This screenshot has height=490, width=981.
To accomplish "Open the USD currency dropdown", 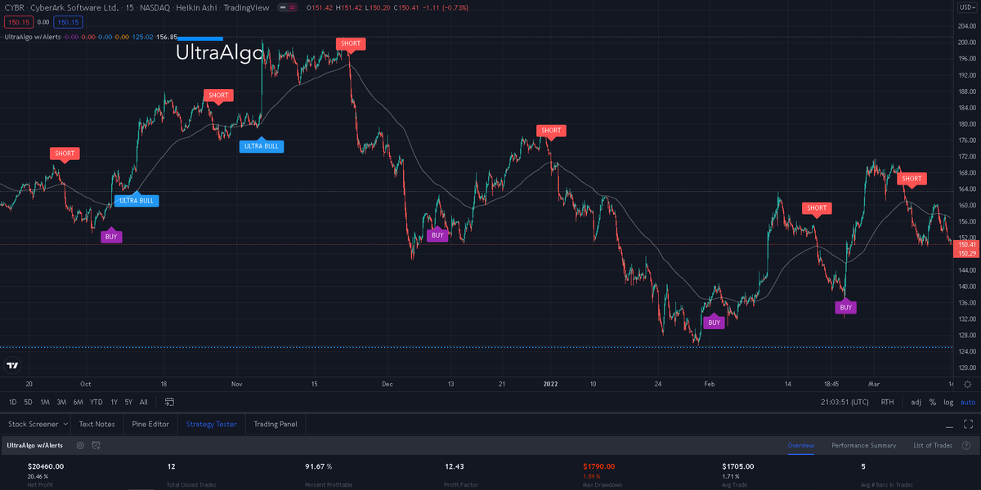I will click(967, 7).
